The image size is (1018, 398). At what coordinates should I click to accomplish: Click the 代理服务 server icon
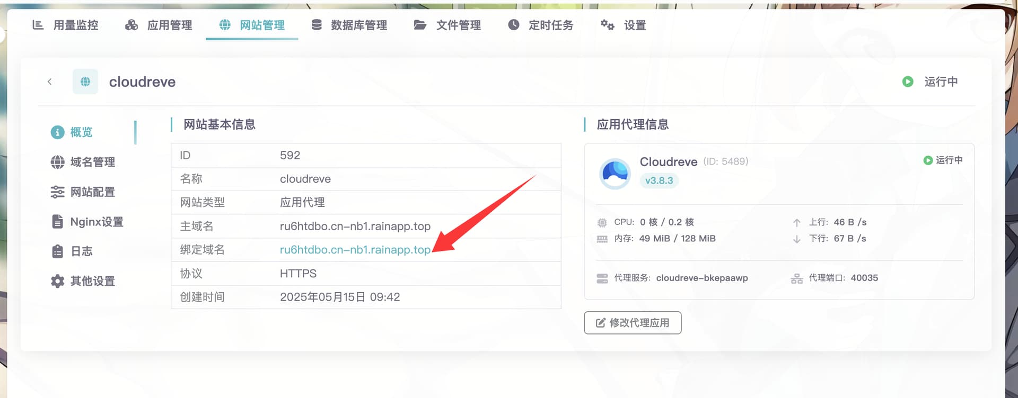[602, 278]
